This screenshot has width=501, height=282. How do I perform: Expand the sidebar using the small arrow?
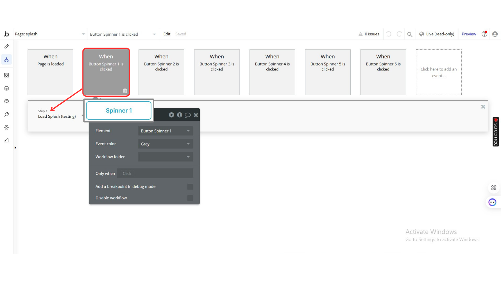pos(15,148)
